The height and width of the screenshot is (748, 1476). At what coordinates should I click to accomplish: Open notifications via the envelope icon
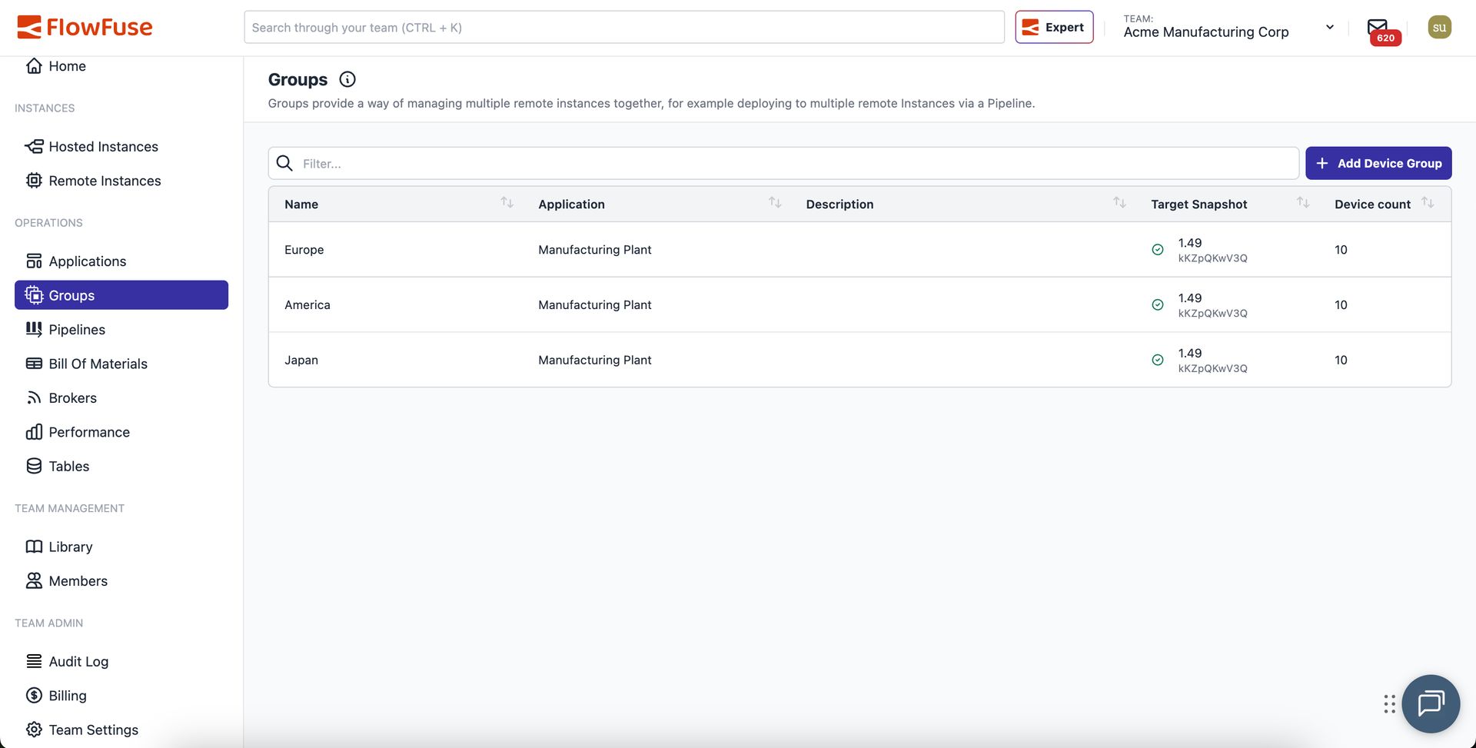(x=1378, y=26)
